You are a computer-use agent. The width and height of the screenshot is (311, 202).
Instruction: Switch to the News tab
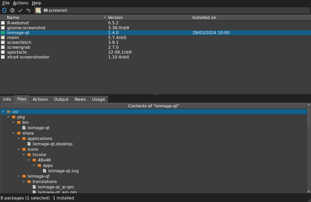click(80, 99)
